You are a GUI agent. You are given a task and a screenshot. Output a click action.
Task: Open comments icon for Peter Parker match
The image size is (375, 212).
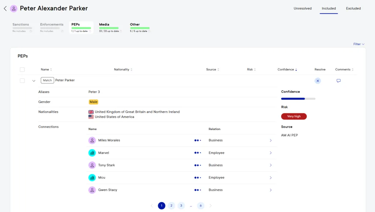pyautogui.click(x=338, y=81)
